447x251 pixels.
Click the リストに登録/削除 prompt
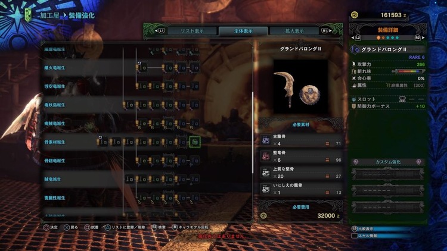(125, 227)
